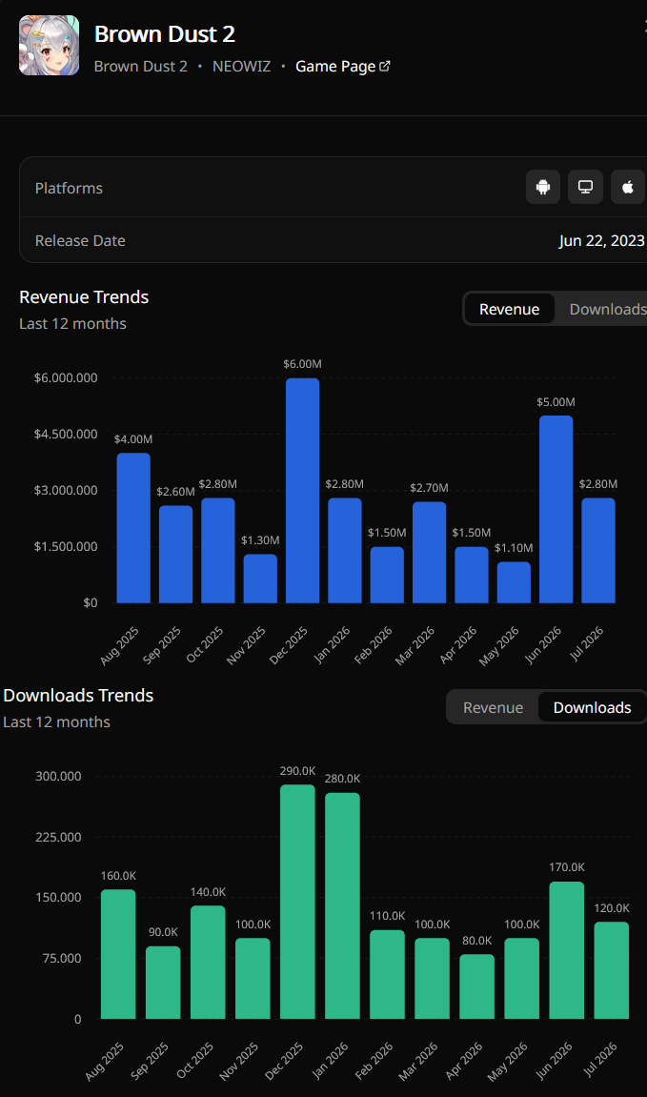Viewport: 647px width, 1097px height.
Task: Click the May 2026 $1.10M revenue bar
Action: pyautogui.click(x=515, y=582)
